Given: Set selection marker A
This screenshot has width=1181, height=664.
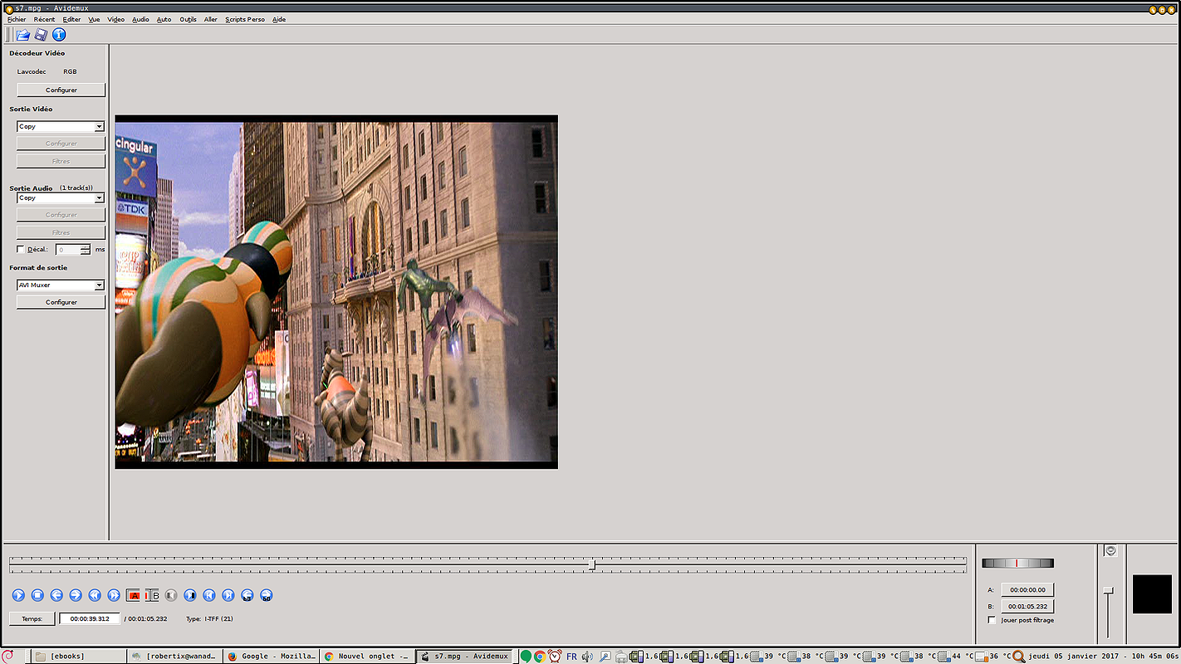Looking at the screenshot, I should coord(133,595).
